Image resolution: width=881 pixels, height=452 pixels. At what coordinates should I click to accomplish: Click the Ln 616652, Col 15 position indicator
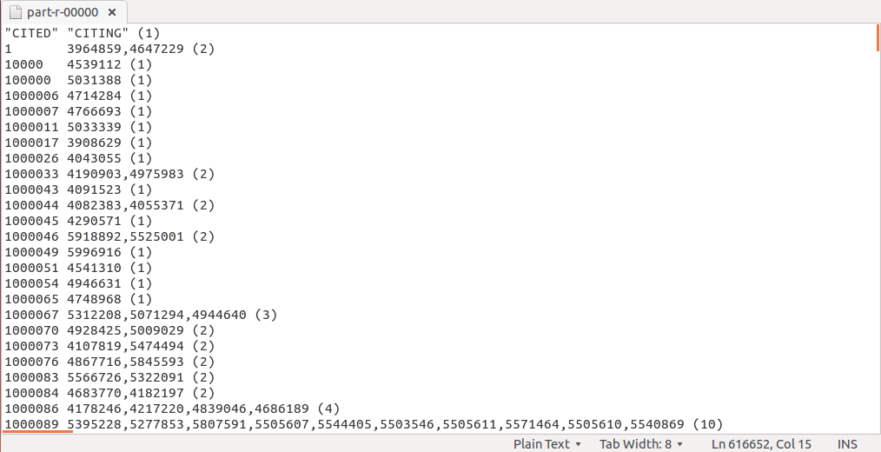click(x=761, y=444)
